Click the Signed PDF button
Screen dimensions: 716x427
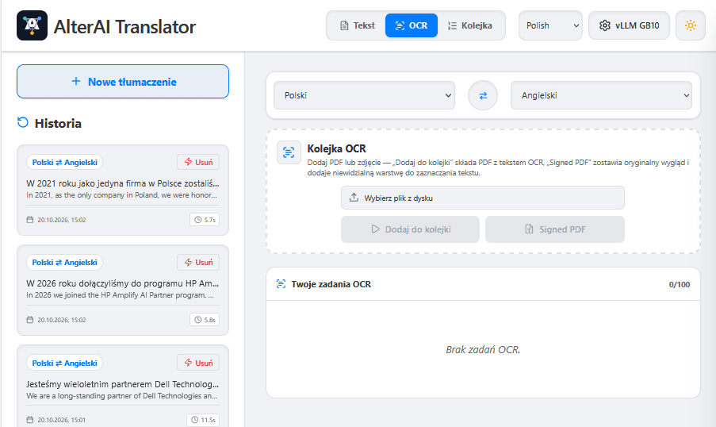(555, 229)
